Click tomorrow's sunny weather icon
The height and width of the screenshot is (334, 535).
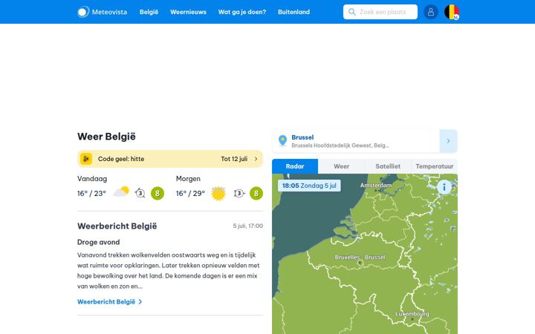[x=218, y=193]
